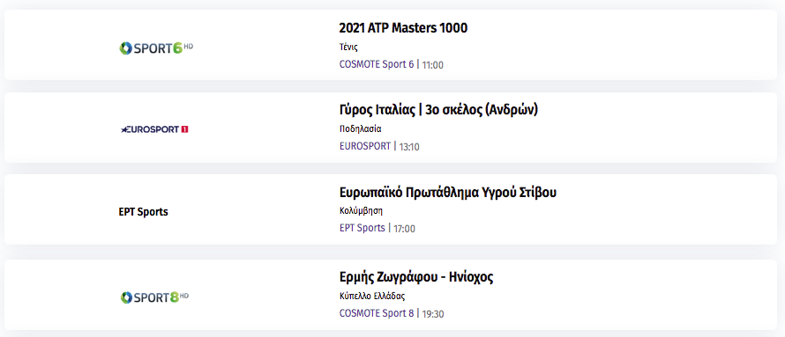Open Ευρωπαϊκό Πρωτάθλημα Υγρού Στίβου title
The image size is (785, 337).
[x=447, y=193]
